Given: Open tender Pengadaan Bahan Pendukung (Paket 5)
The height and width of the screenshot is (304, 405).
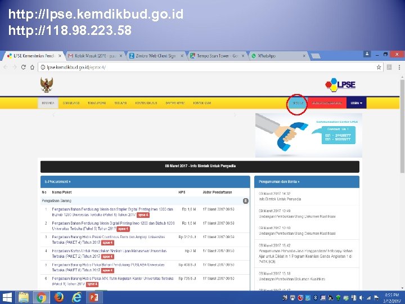Looking at the screenshot, I should tap(113, 226).
